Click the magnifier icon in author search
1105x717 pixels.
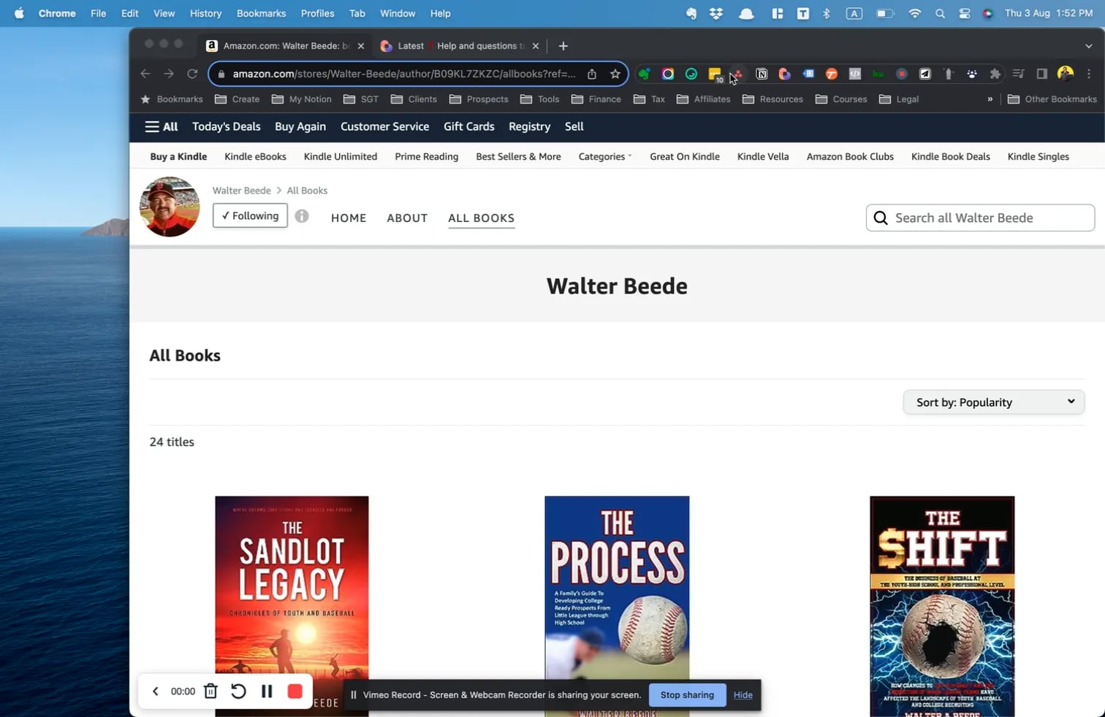click(881, 218)
